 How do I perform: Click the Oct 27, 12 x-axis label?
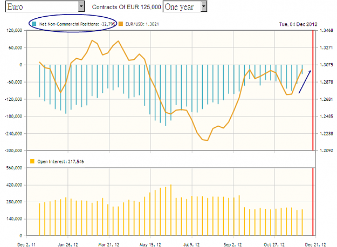(274, 245)
